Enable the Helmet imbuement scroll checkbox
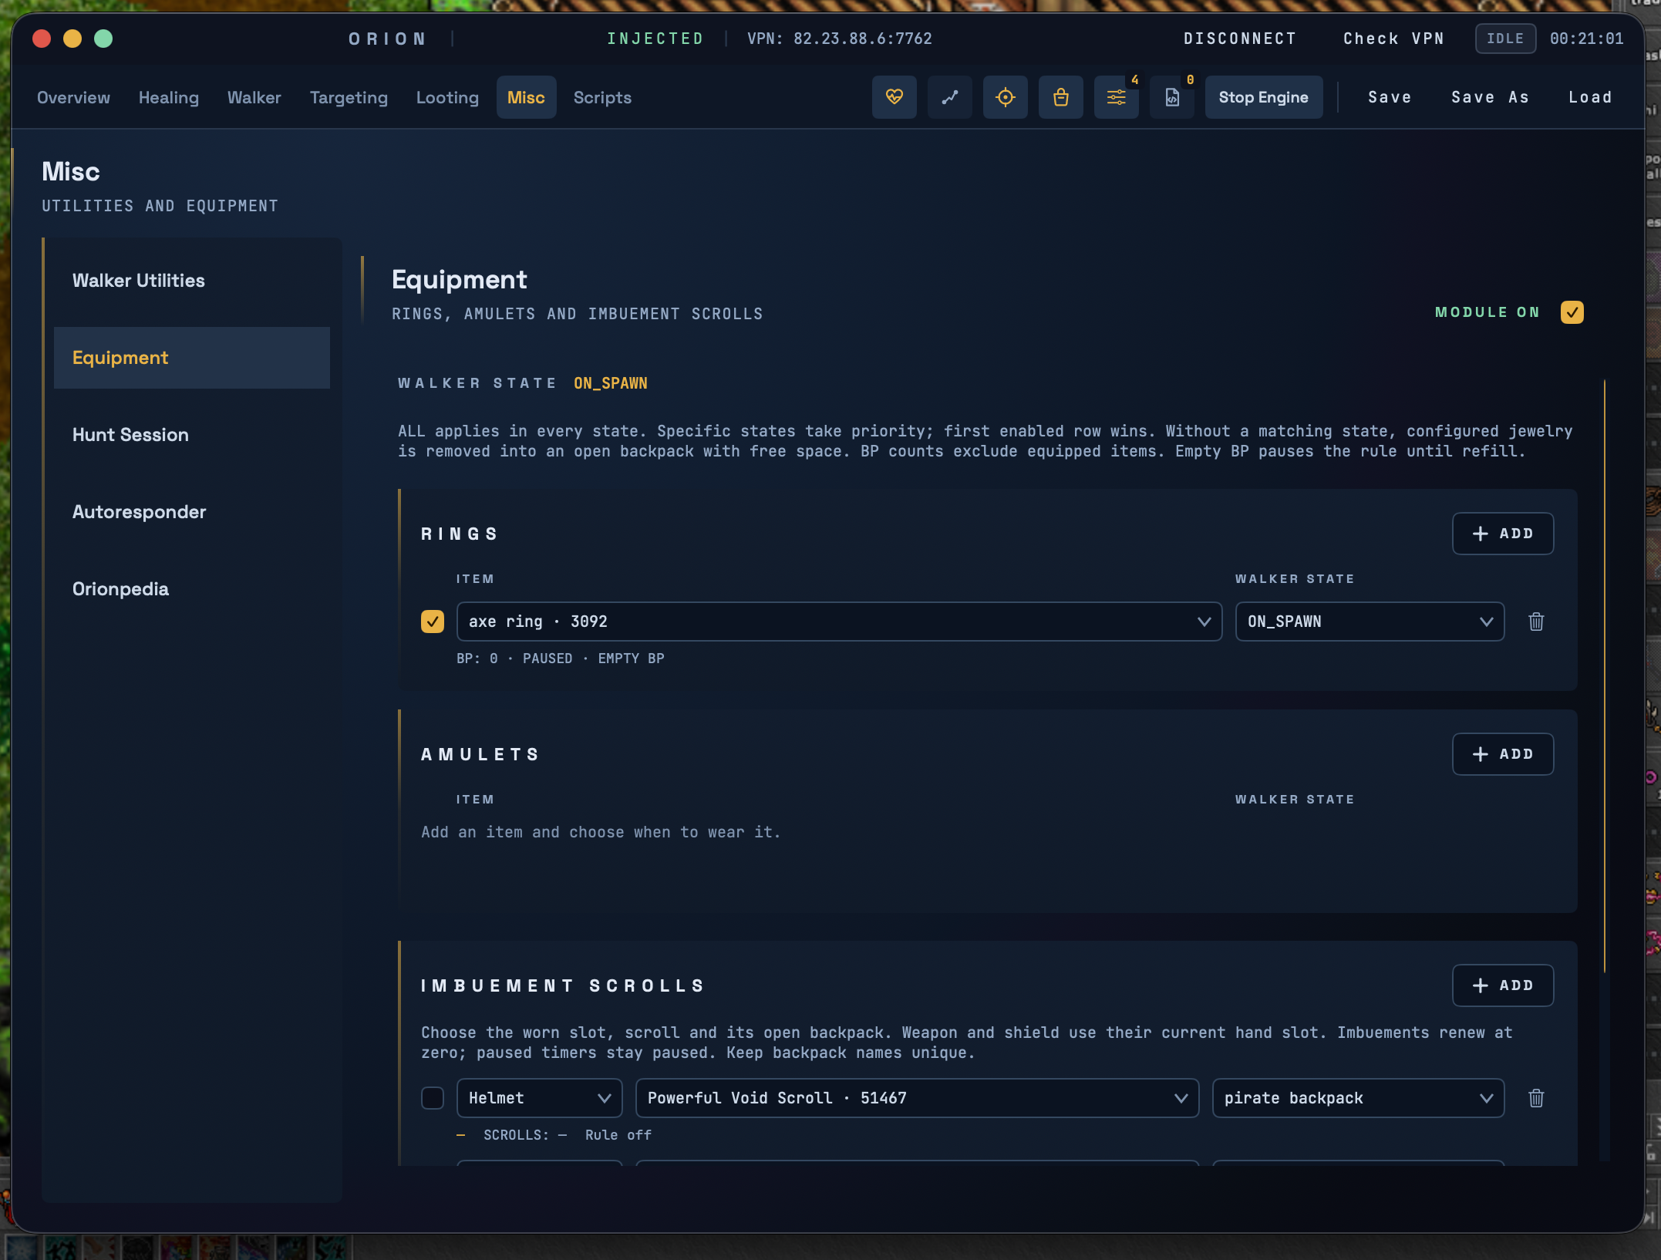Image resolution: width=1661 pixels, height=1260 pixels. point(433,1098)
